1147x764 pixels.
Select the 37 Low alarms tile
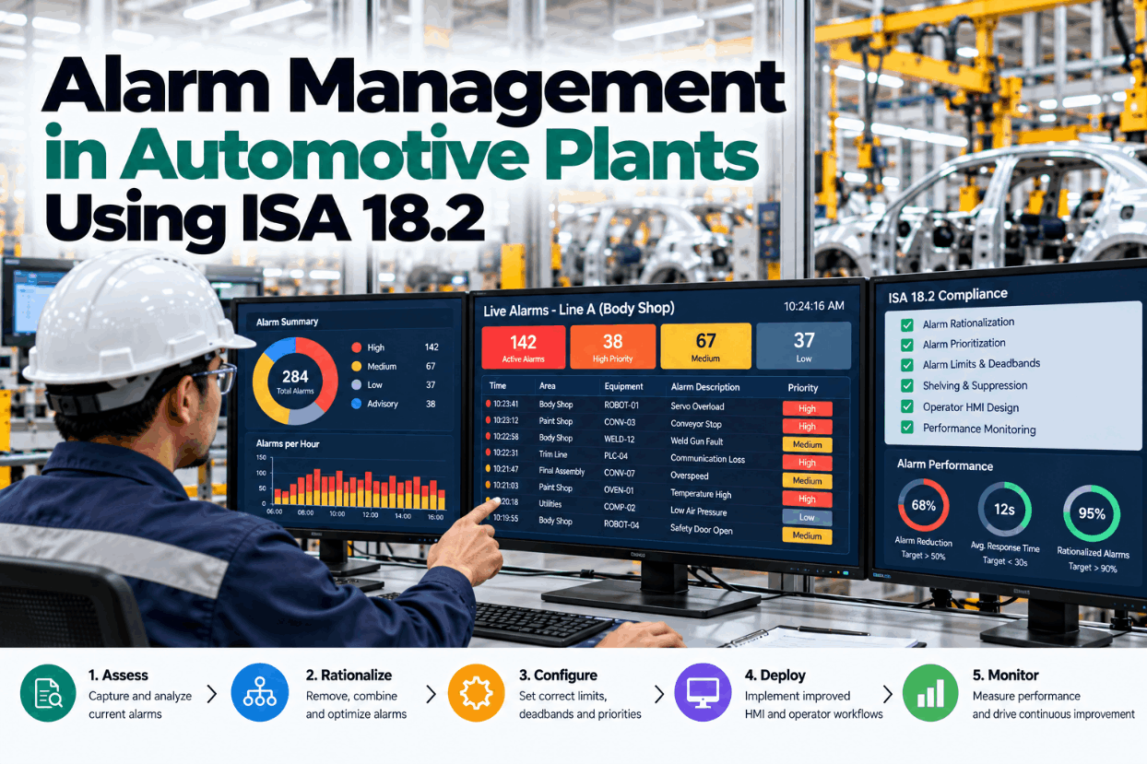(804, 347)
